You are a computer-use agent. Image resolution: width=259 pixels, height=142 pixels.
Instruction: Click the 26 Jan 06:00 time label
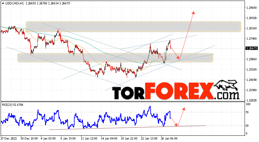pyautogui.click(x=169, y=139)
